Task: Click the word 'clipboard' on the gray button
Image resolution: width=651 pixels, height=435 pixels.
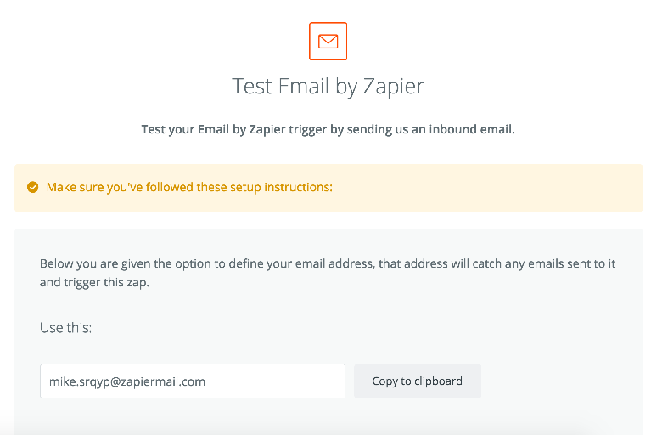Action: [438, 381]
